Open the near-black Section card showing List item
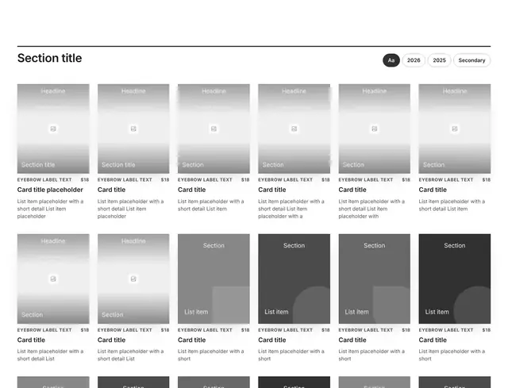 click(455, 279)
